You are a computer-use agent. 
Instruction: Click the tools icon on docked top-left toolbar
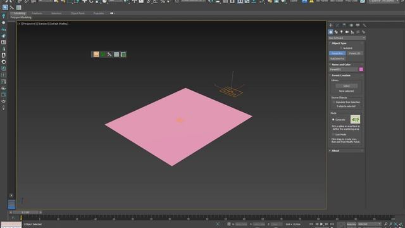point(12,8)
